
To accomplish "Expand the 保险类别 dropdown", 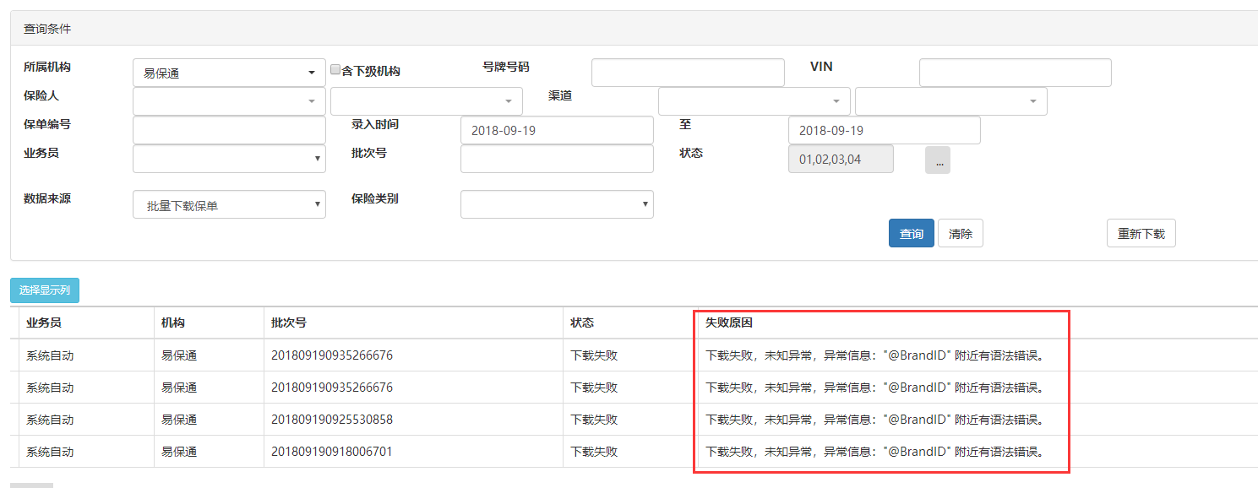I will click(x=557, y=204).
